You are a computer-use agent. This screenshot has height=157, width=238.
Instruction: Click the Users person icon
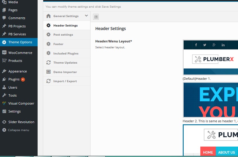(4, 87)
